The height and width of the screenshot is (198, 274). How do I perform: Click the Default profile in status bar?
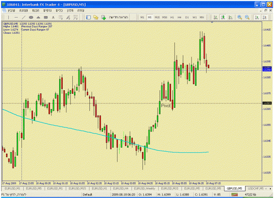(x=87, y=194)
